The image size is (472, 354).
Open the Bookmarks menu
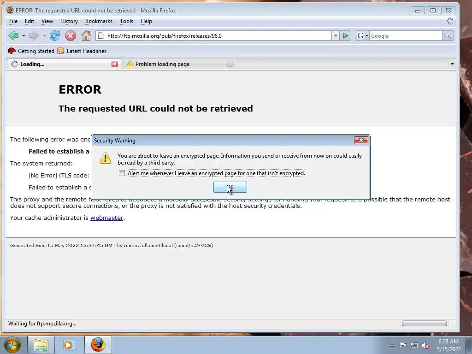[x=99, y=21]
